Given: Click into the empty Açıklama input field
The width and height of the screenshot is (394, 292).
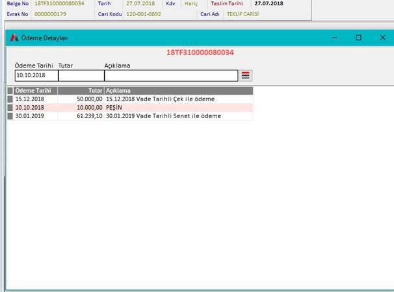Looking at the screenshot, I should tap(171, 75).
